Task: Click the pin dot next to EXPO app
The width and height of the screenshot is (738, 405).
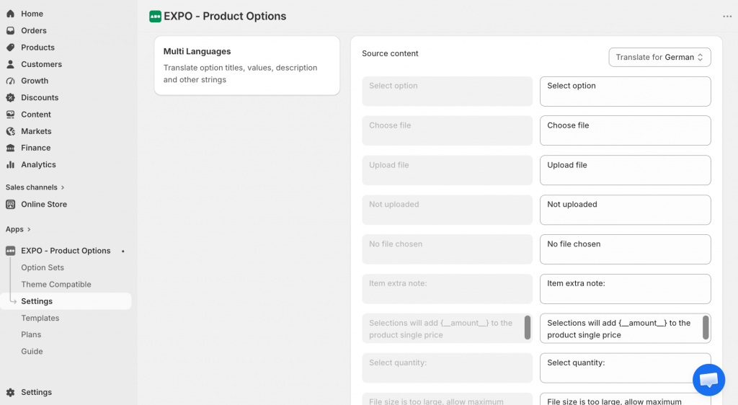Action: coord(123,252)
